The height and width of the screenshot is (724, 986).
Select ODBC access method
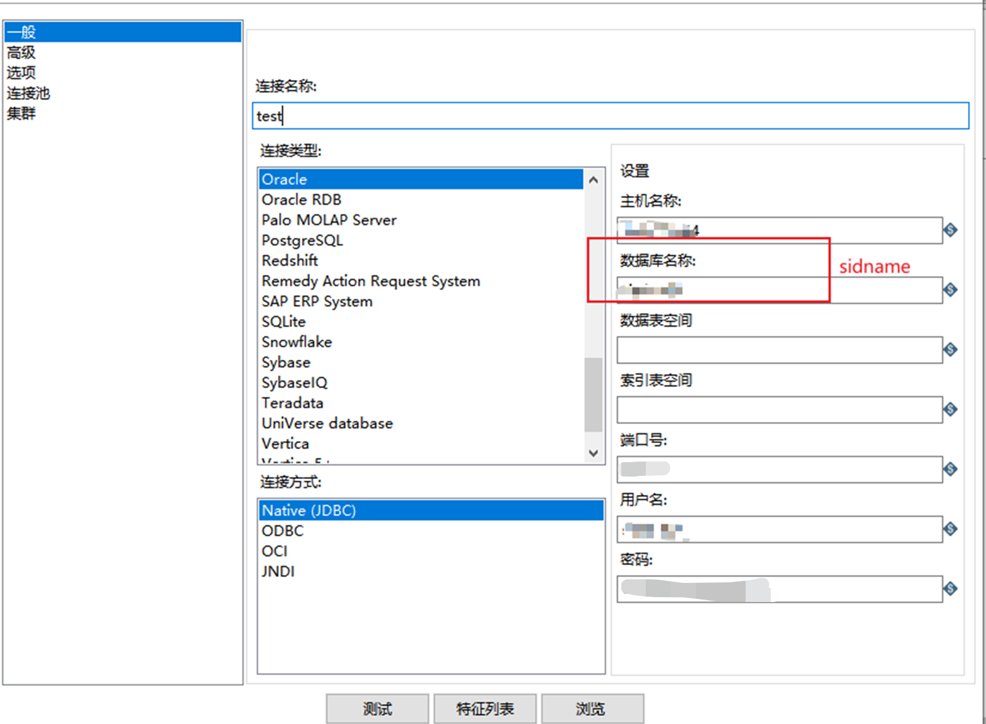point(431,531)
